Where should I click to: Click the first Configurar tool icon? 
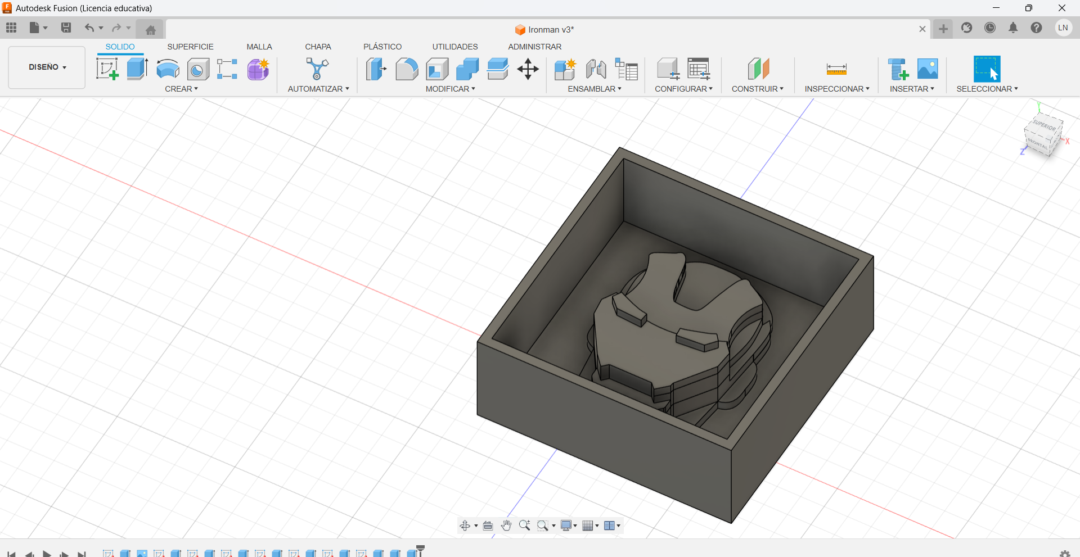point(668,69)
